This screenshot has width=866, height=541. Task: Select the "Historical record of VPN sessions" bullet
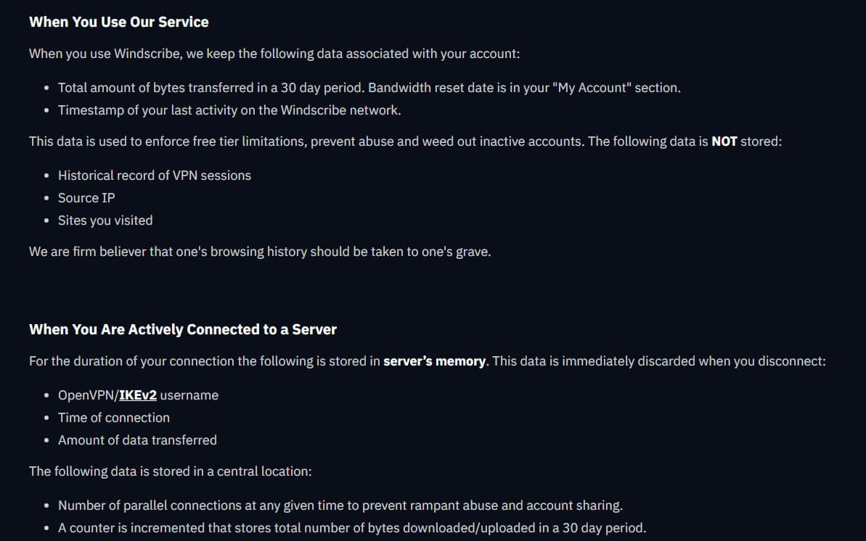point(155,175)
